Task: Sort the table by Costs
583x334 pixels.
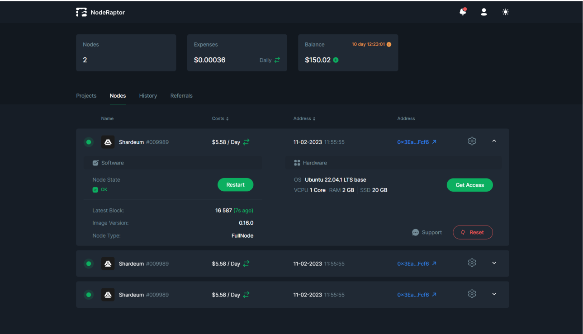Action: 220,118
